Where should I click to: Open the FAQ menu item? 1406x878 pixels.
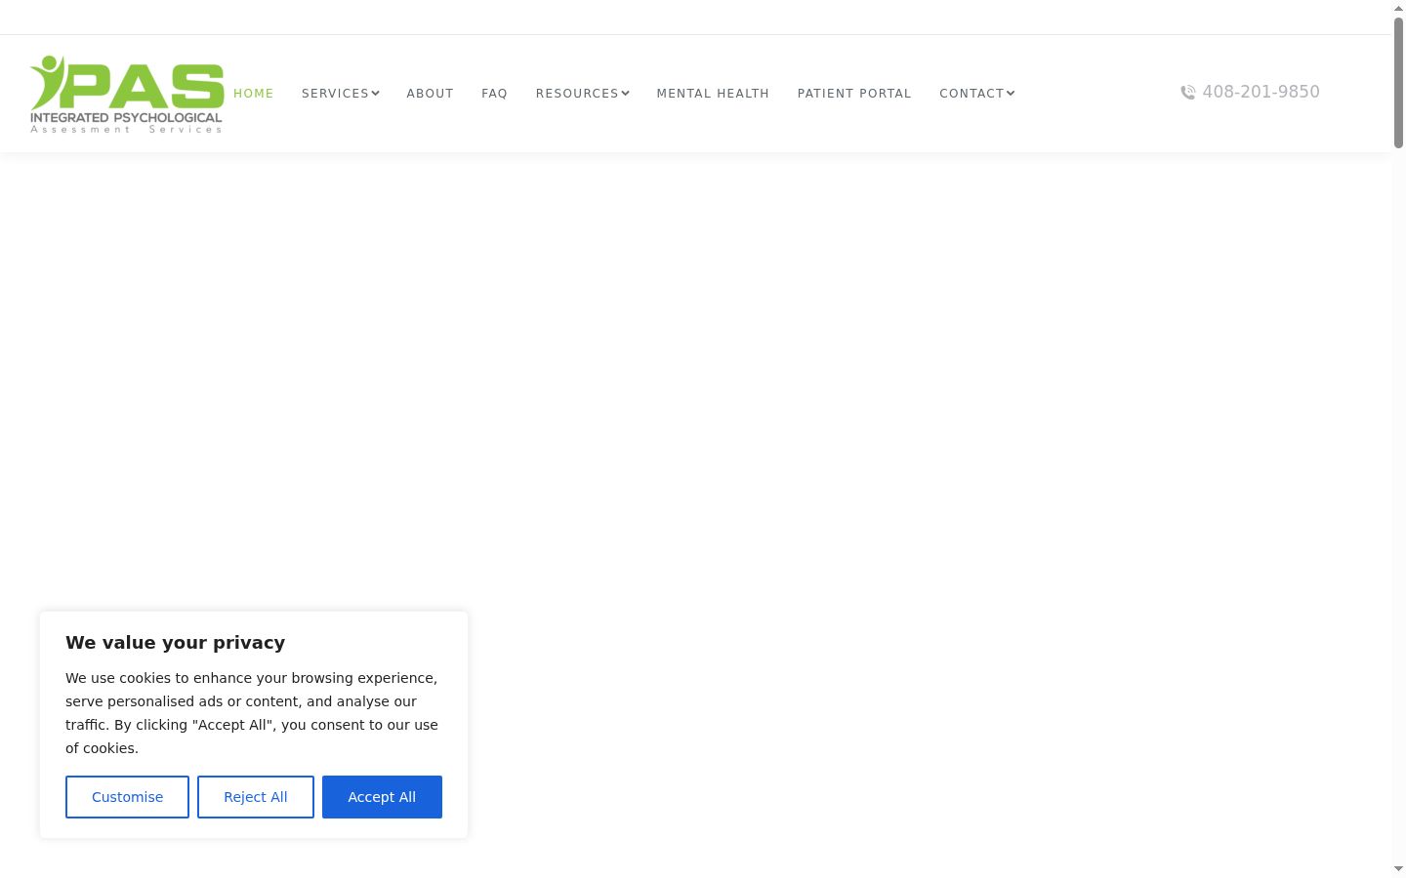tap(494, 94)
